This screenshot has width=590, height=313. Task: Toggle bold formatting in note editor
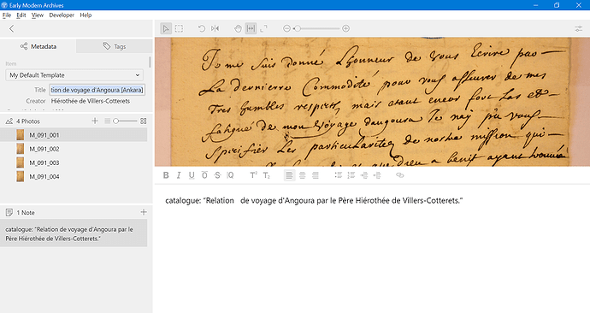coord(166,175)
